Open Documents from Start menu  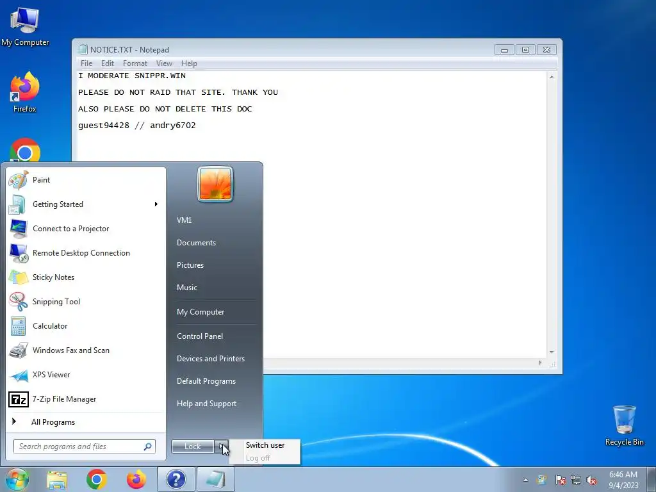click(x=196, y=243)
